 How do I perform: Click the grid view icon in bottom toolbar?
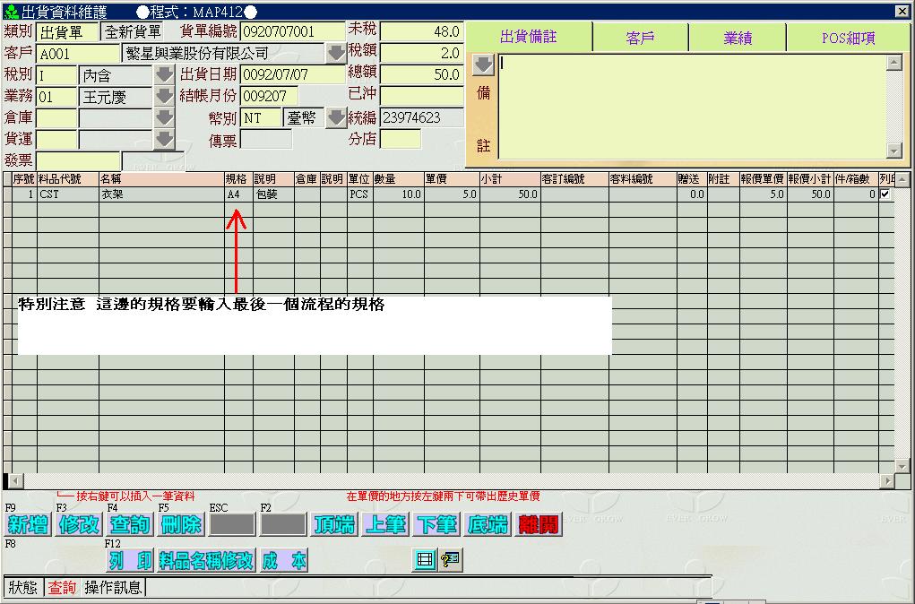(425, 560)
